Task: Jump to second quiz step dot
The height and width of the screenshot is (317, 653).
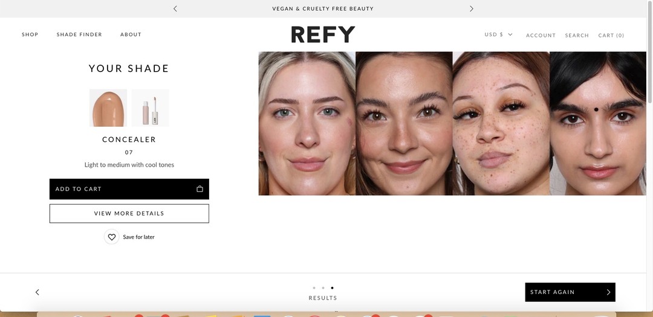Action: 323,288
